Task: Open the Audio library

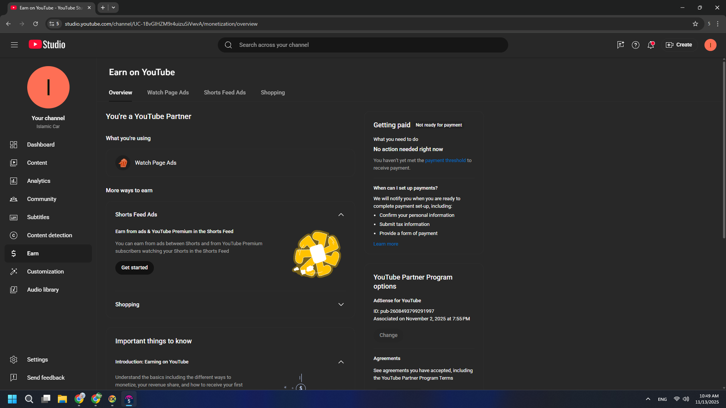Action: (x=43, y=290)
